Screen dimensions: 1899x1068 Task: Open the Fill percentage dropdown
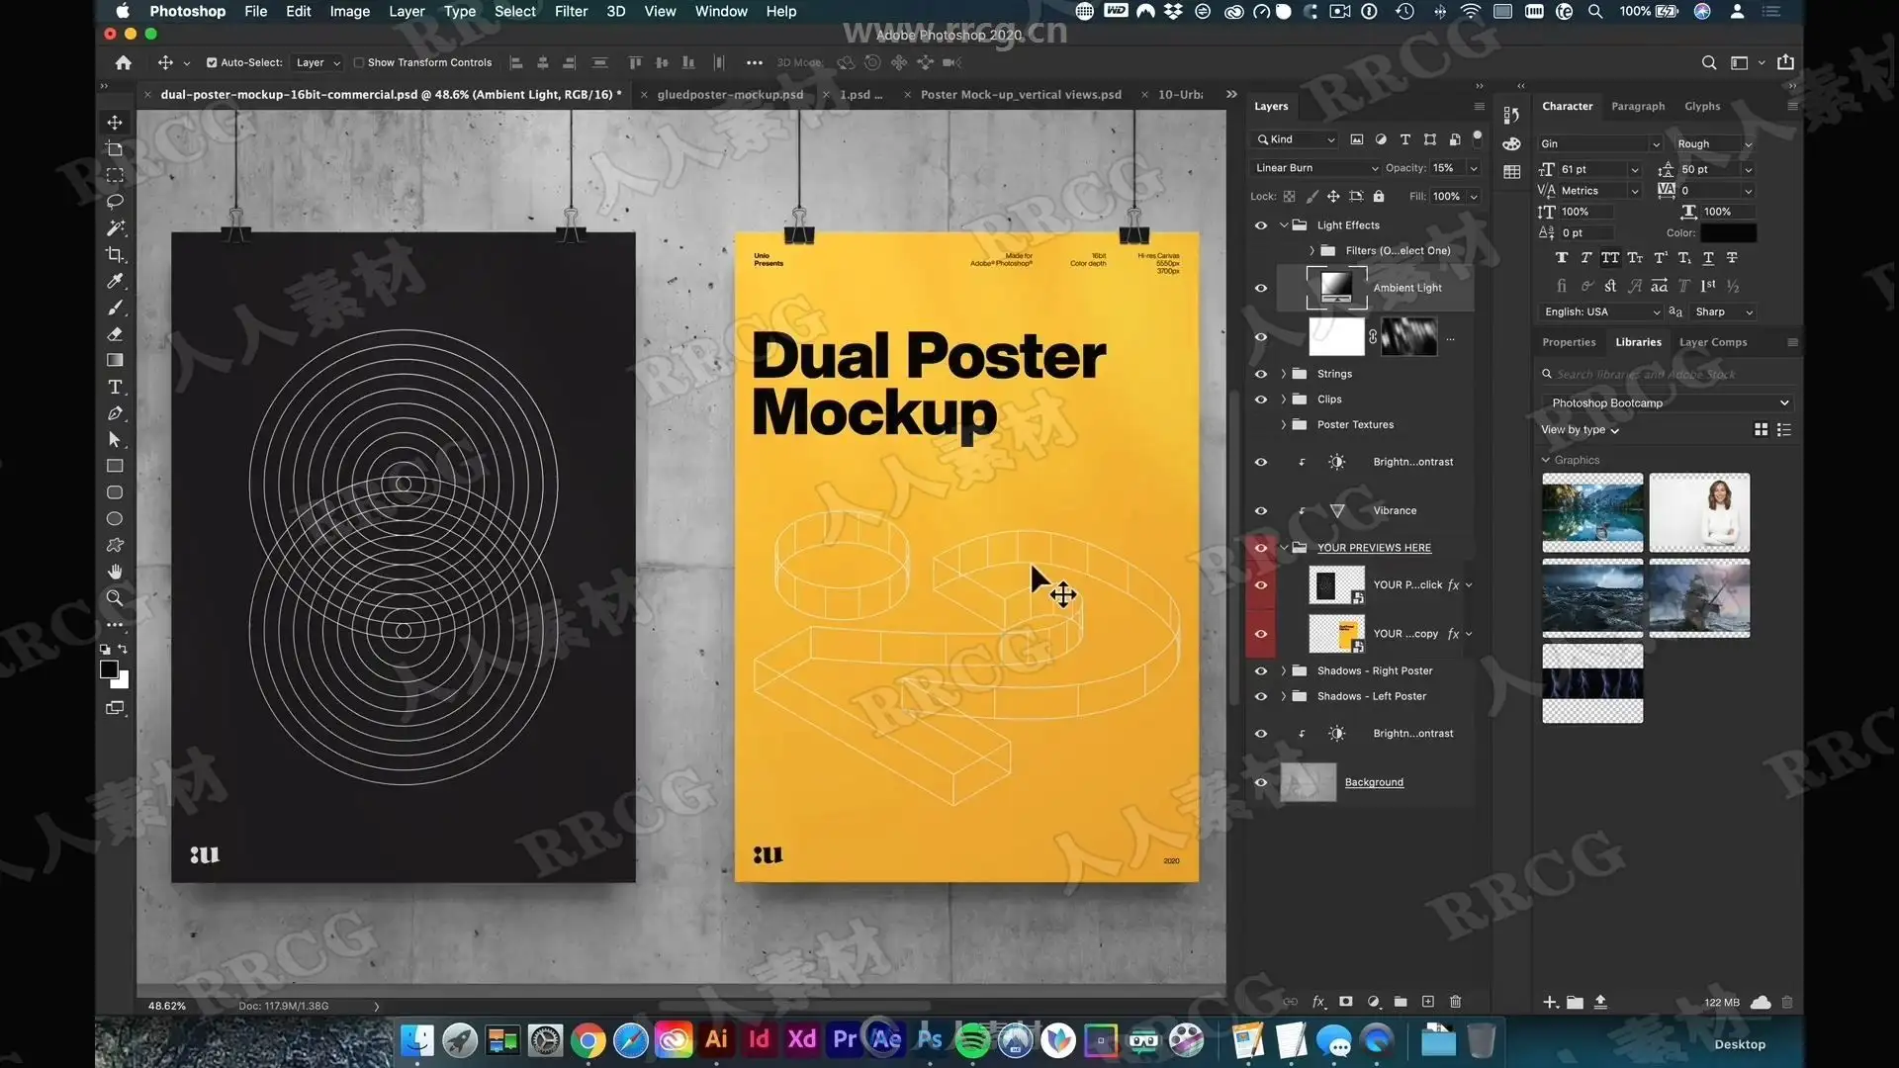[1474, 197]
